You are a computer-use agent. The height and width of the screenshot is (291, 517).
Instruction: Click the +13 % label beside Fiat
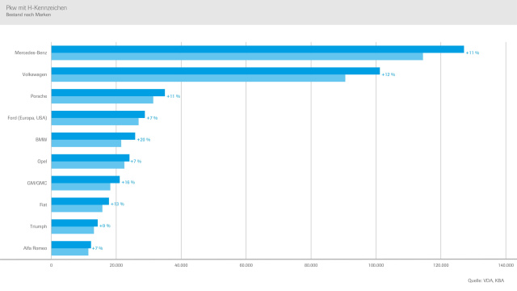point(117,204)
